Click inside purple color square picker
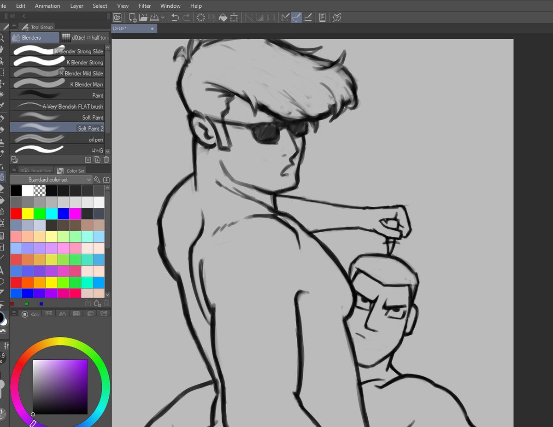The width and height of the screenshot is (553, 427). point(60,386)
